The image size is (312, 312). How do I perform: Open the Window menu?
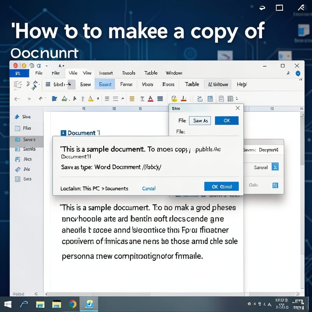point(174,73)
